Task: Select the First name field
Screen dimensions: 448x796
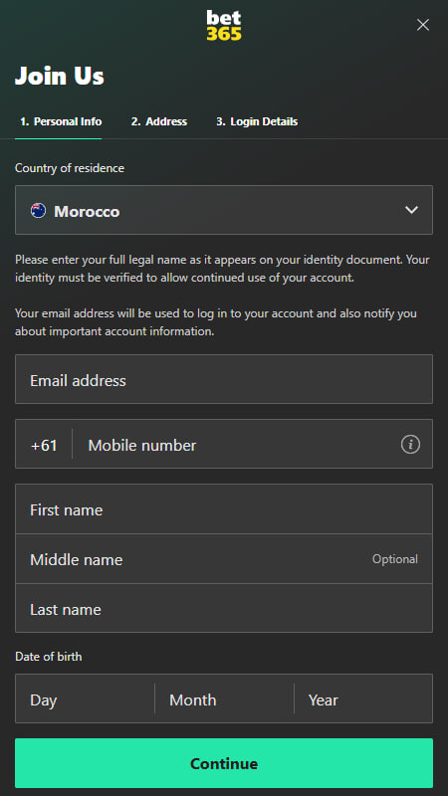Action: pos(224,508)
